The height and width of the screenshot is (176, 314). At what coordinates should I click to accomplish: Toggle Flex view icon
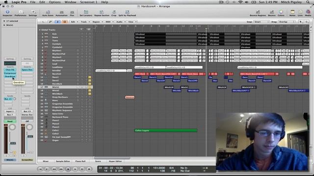tap(72, 12)
